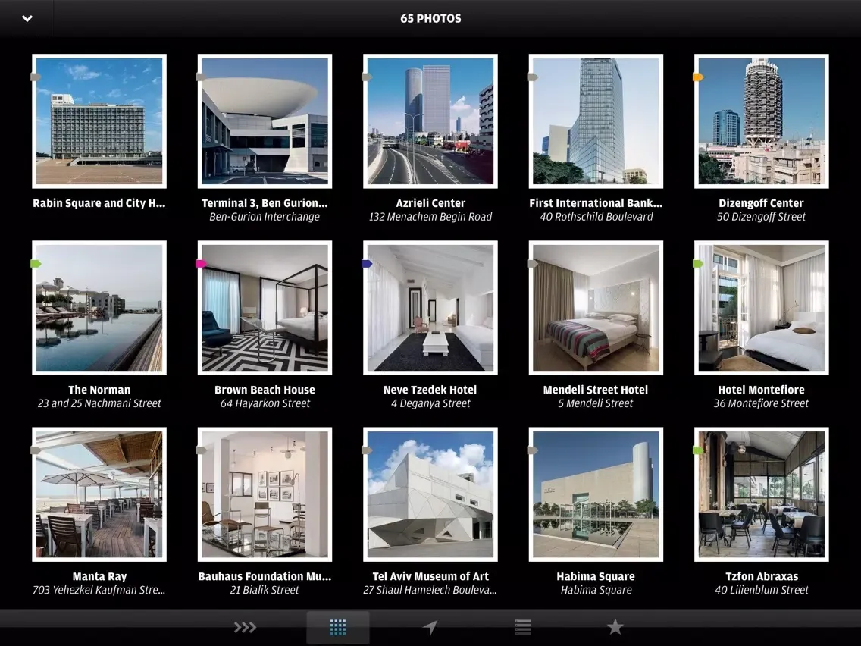The height and width of the screenshot is (646, 861).
Task: Open the location arrow map view
Action: click(430, 627)
